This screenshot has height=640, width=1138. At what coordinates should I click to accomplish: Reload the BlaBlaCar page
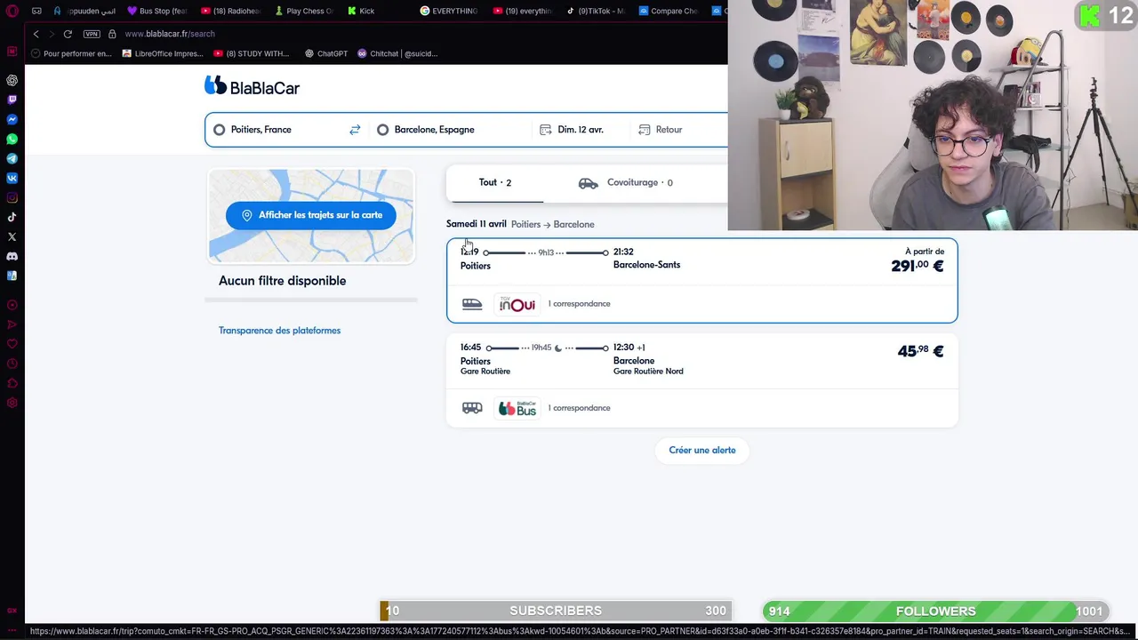68,34
